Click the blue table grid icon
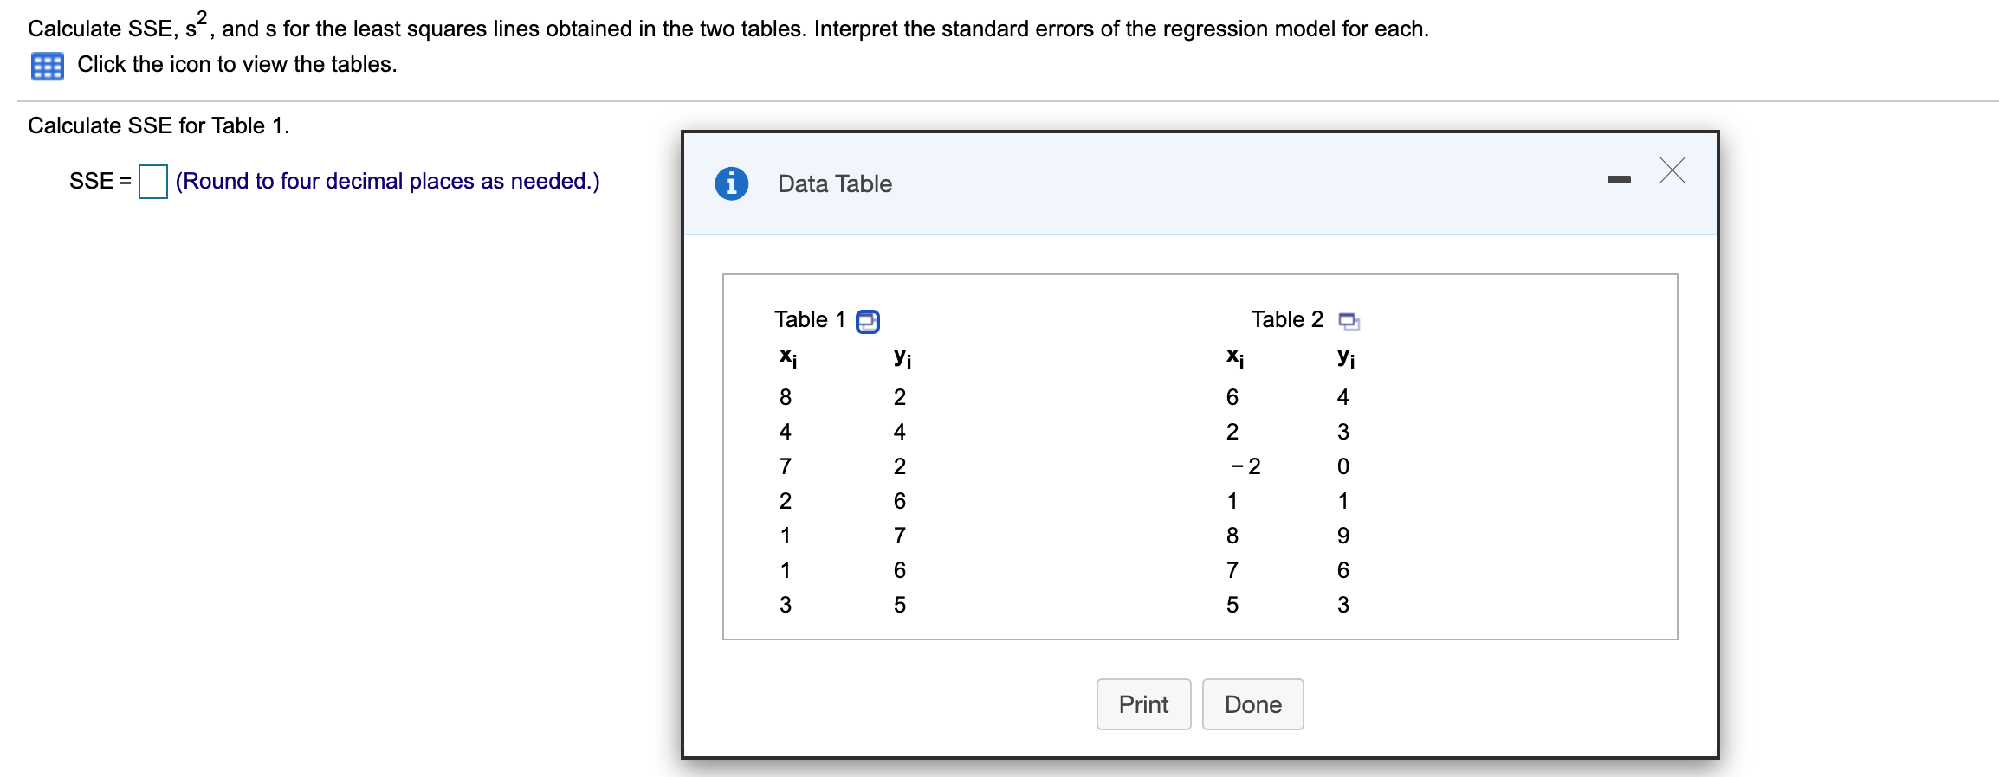Image resolution: width=1999 pixels, height=777 pixels. tap(47, 66)
